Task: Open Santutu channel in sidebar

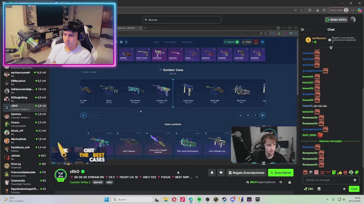Action: pyautogui.click(x=24, y=116)
